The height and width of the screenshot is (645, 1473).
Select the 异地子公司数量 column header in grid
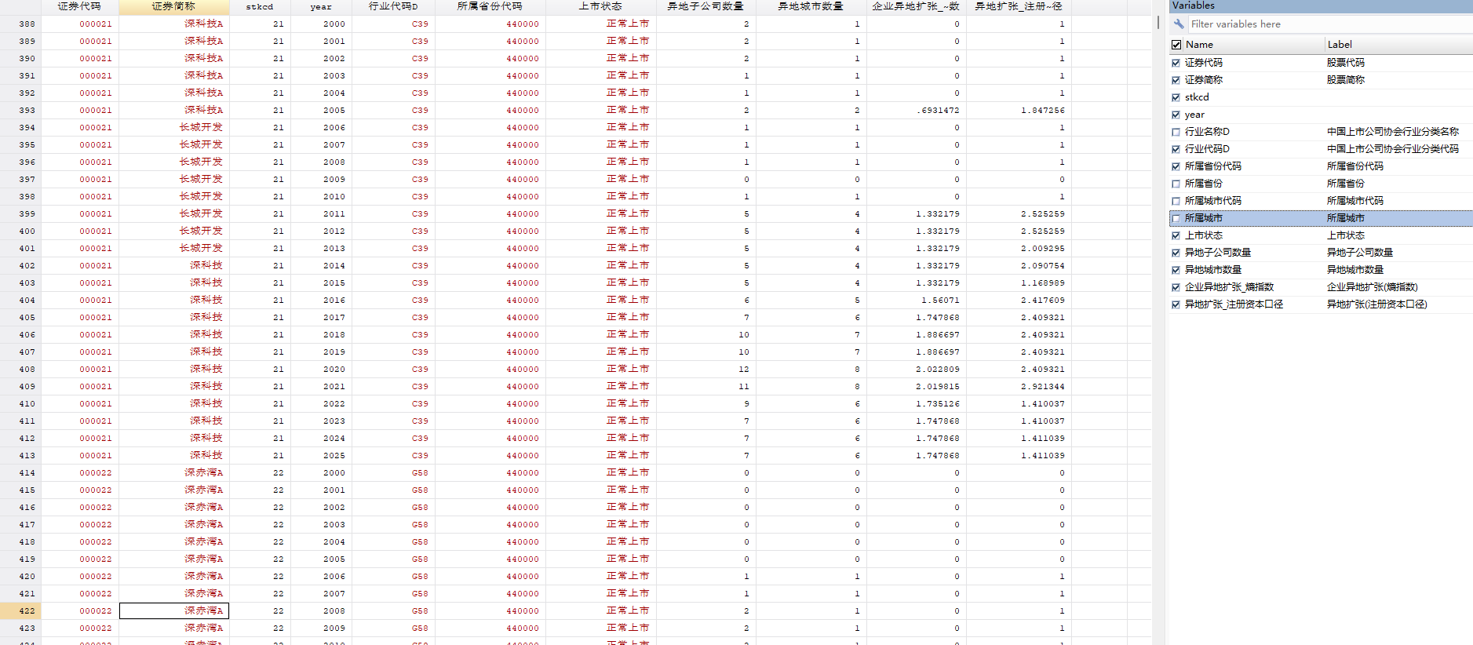pos(706,7)
